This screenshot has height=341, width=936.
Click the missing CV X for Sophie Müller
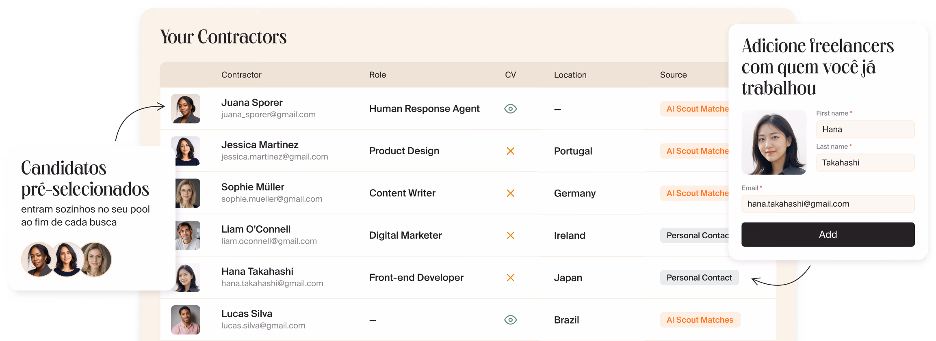511,193
